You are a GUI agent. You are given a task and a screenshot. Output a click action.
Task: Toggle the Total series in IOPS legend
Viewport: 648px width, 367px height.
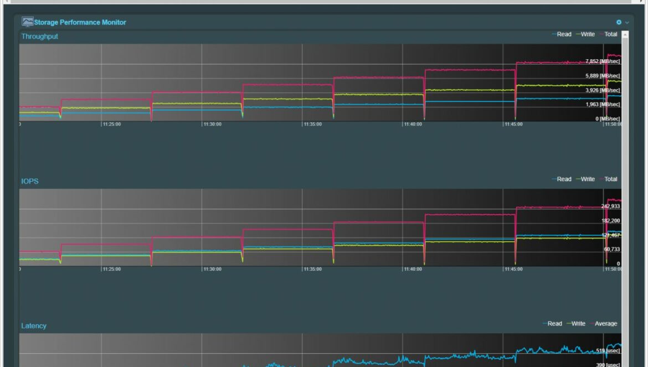[x=608, y=179]
